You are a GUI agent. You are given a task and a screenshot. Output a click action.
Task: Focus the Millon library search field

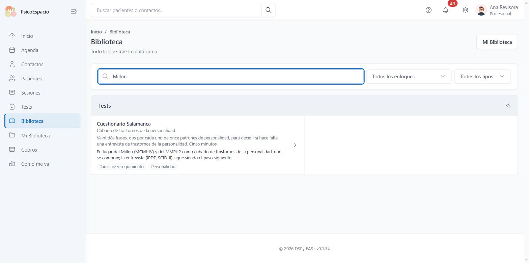click(x=231, y=76)
